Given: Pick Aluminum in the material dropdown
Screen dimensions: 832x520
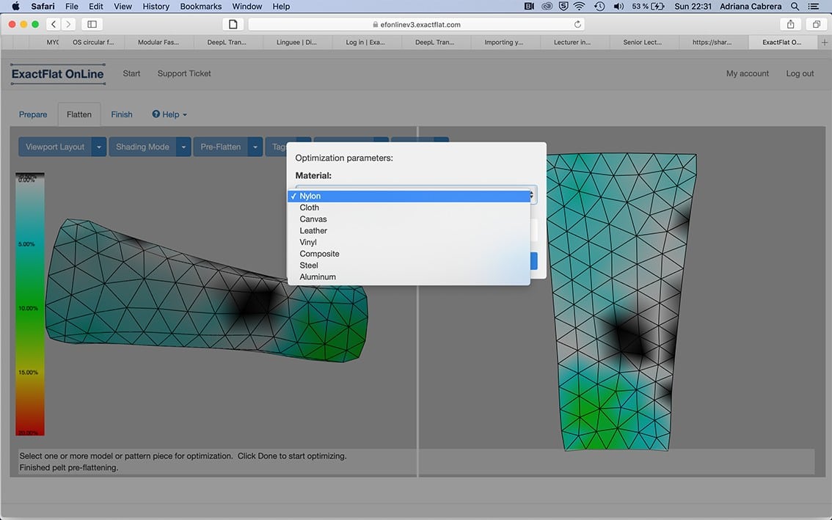Looking at the screenshot, I should (318, 277).
